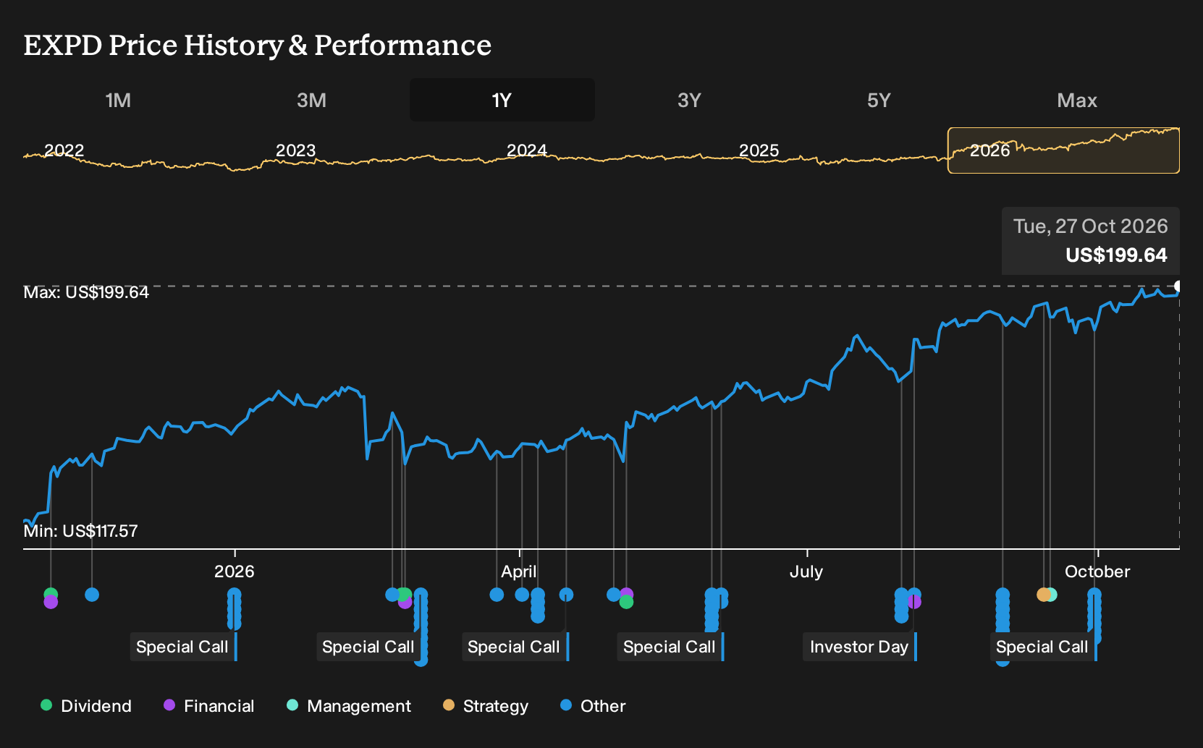Click the tooltip price US$199.64

pos(1116,255)
